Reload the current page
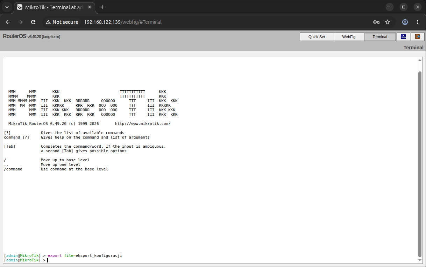This screenshot has width=426, height=267. [33, 22]
